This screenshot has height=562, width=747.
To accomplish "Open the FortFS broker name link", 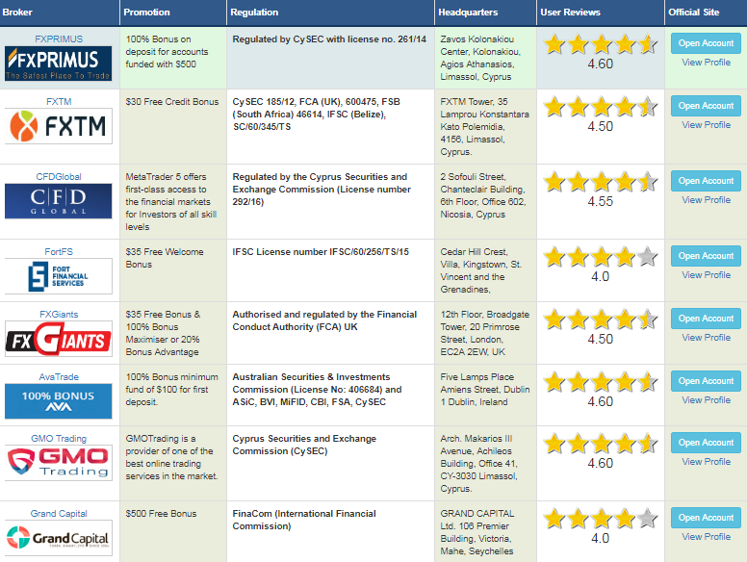I will click(59, 251).
